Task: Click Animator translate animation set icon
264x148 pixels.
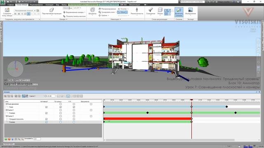Action: [5, 96]
